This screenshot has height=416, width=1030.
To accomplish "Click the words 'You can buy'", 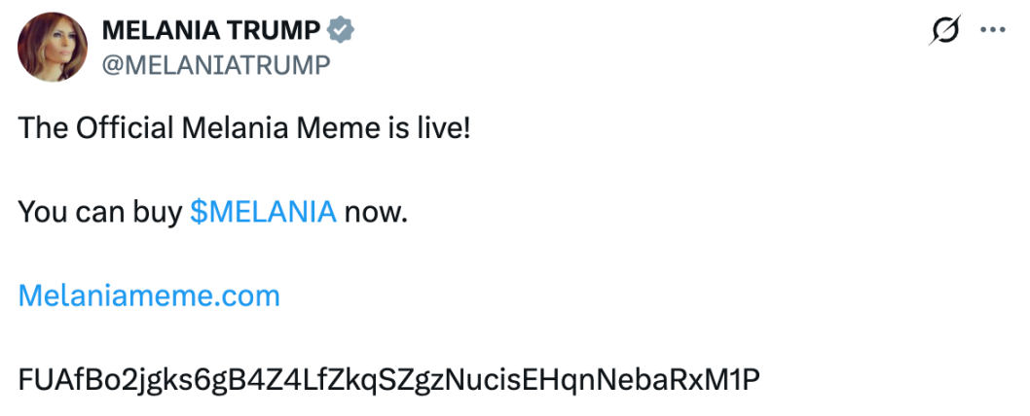I will click(x=99, y=212).
